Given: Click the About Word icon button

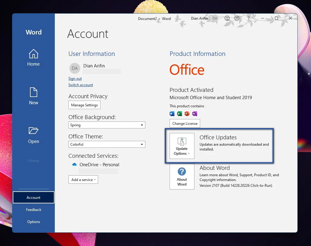Looking at the screenshot, I should point(182,176).
